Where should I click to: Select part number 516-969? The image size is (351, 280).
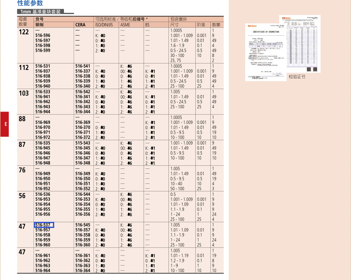tap(43, 123)
